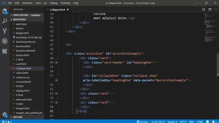Open the Help menu
219x123 pixels.
(x=76, y=3)
